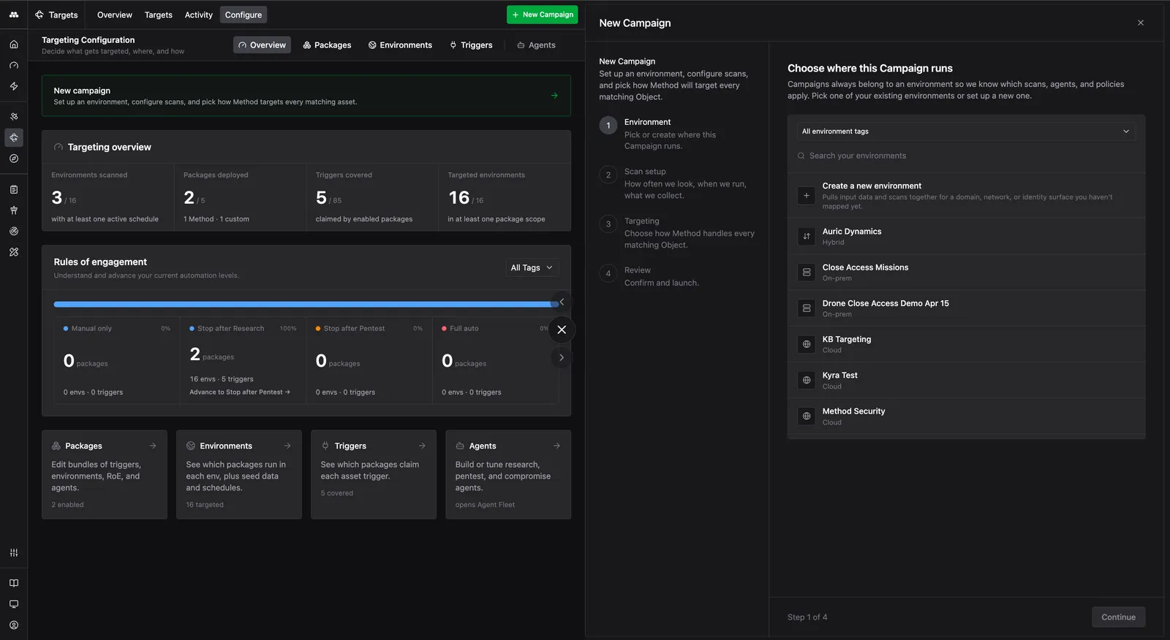This screenshot has width=1170, height=640.
Task: Click the Manual only level card
Action: click(117, 360)
